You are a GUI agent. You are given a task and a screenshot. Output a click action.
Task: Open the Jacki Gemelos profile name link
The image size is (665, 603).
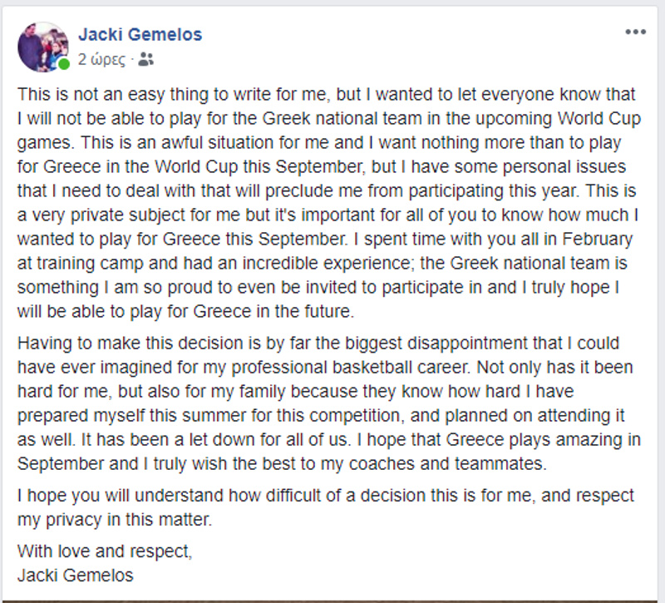tap(140, 35)
